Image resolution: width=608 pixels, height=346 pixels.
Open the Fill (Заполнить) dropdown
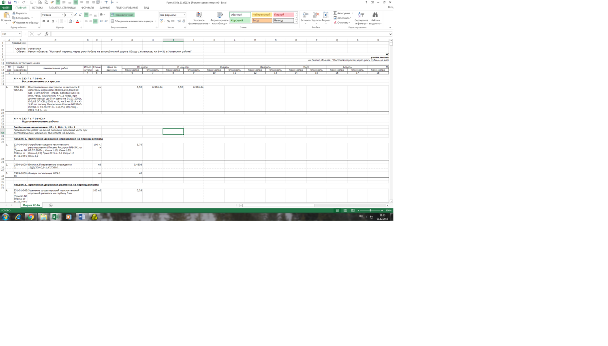(x=343, y=18)
